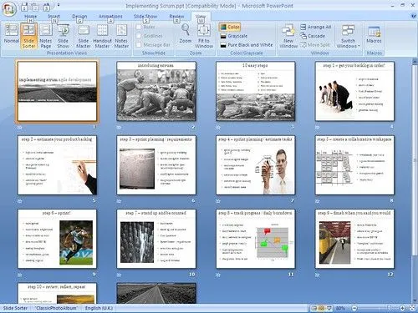Open the Slide Master view

(x=84, y=36)
